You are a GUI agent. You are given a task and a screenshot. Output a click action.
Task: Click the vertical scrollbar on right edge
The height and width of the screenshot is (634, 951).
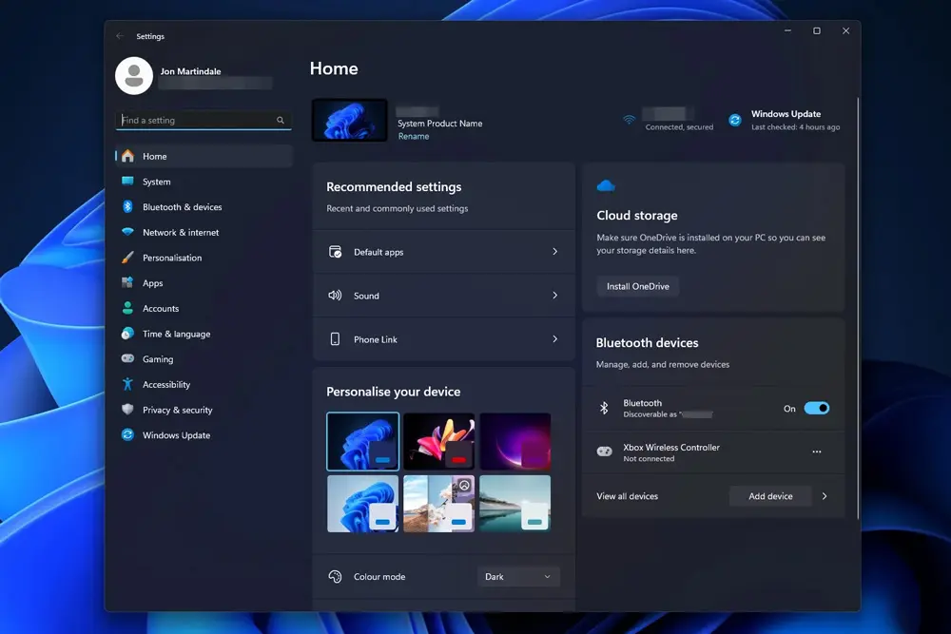pos(858,308)
